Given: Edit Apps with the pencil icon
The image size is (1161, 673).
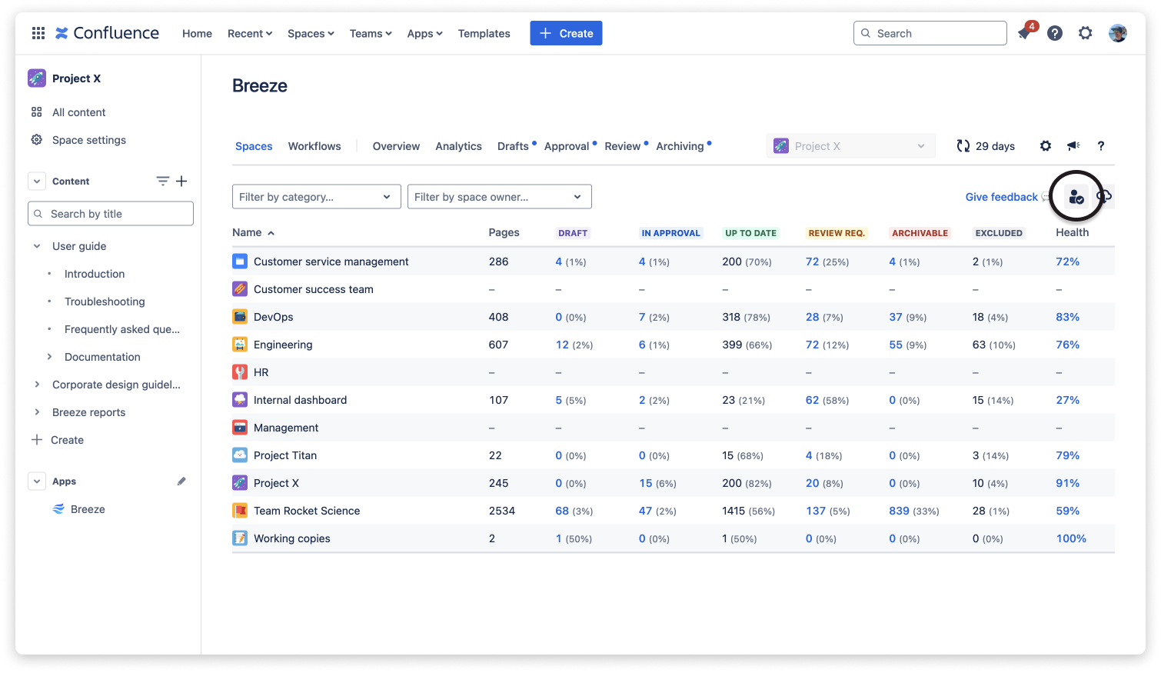Looking at the screenshot, I should [x=181, y=481].
